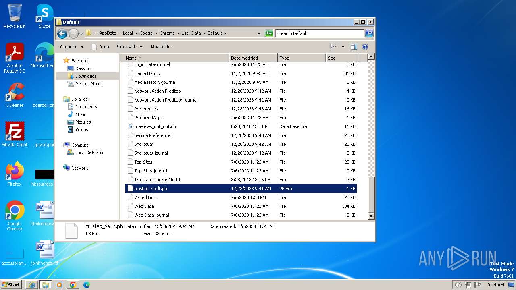Select the Secure Preferences file
The image size is (516, 290).
click(153, 135)
